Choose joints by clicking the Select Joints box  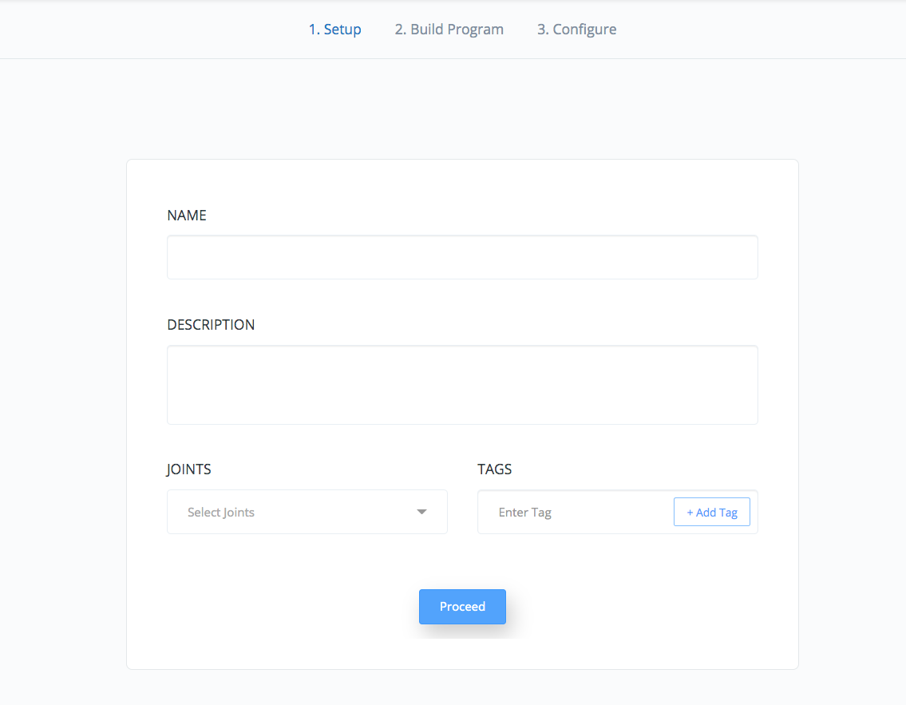pyautogui.click(x=307, y=512)
